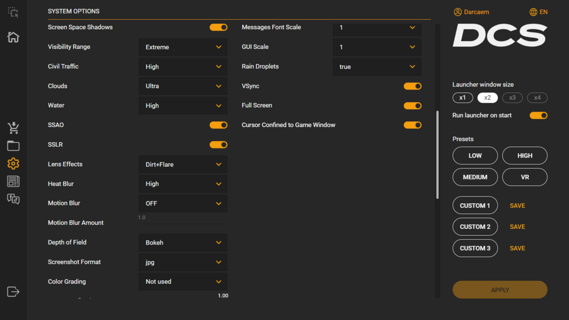569x320 pixels.
Task: Apply the HIGH preset
Action: pos(525,155)
